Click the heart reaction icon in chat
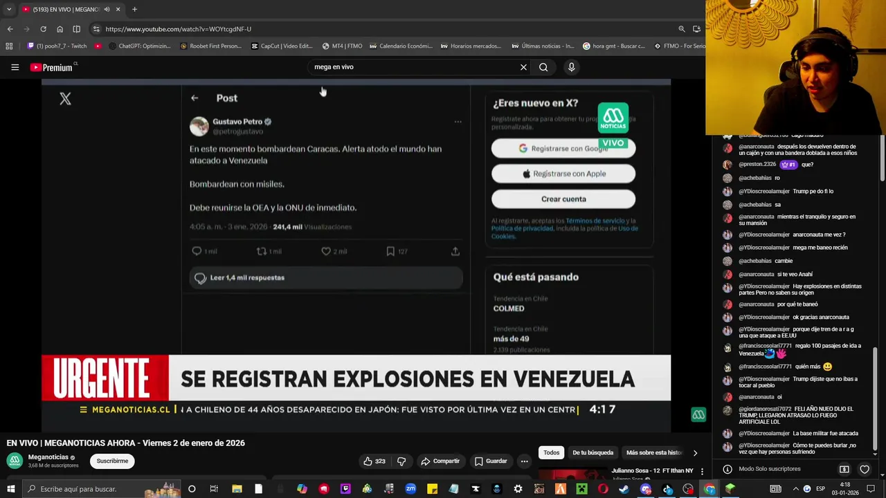This screenshot has width=886, height=498. click(x=865, y=469)
